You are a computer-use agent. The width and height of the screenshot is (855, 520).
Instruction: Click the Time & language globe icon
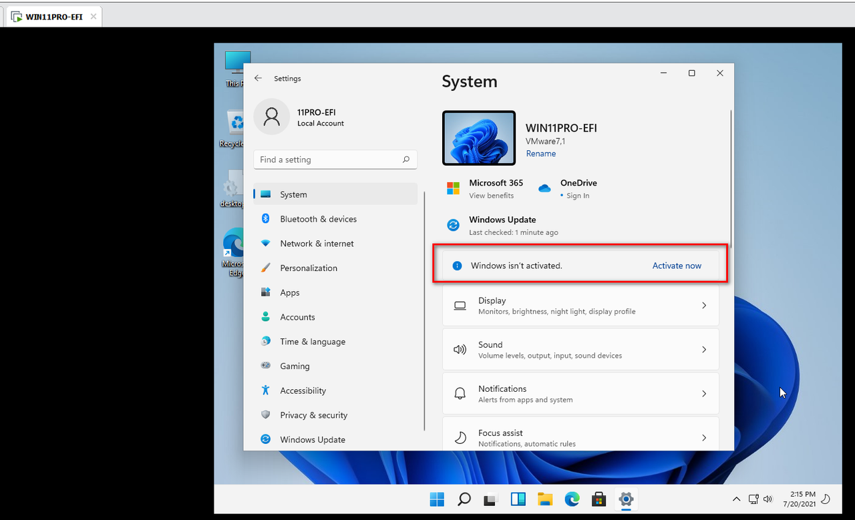[x=265, y=341]
